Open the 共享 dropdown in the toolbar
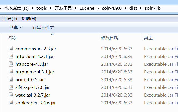 (x=15, y=27)
